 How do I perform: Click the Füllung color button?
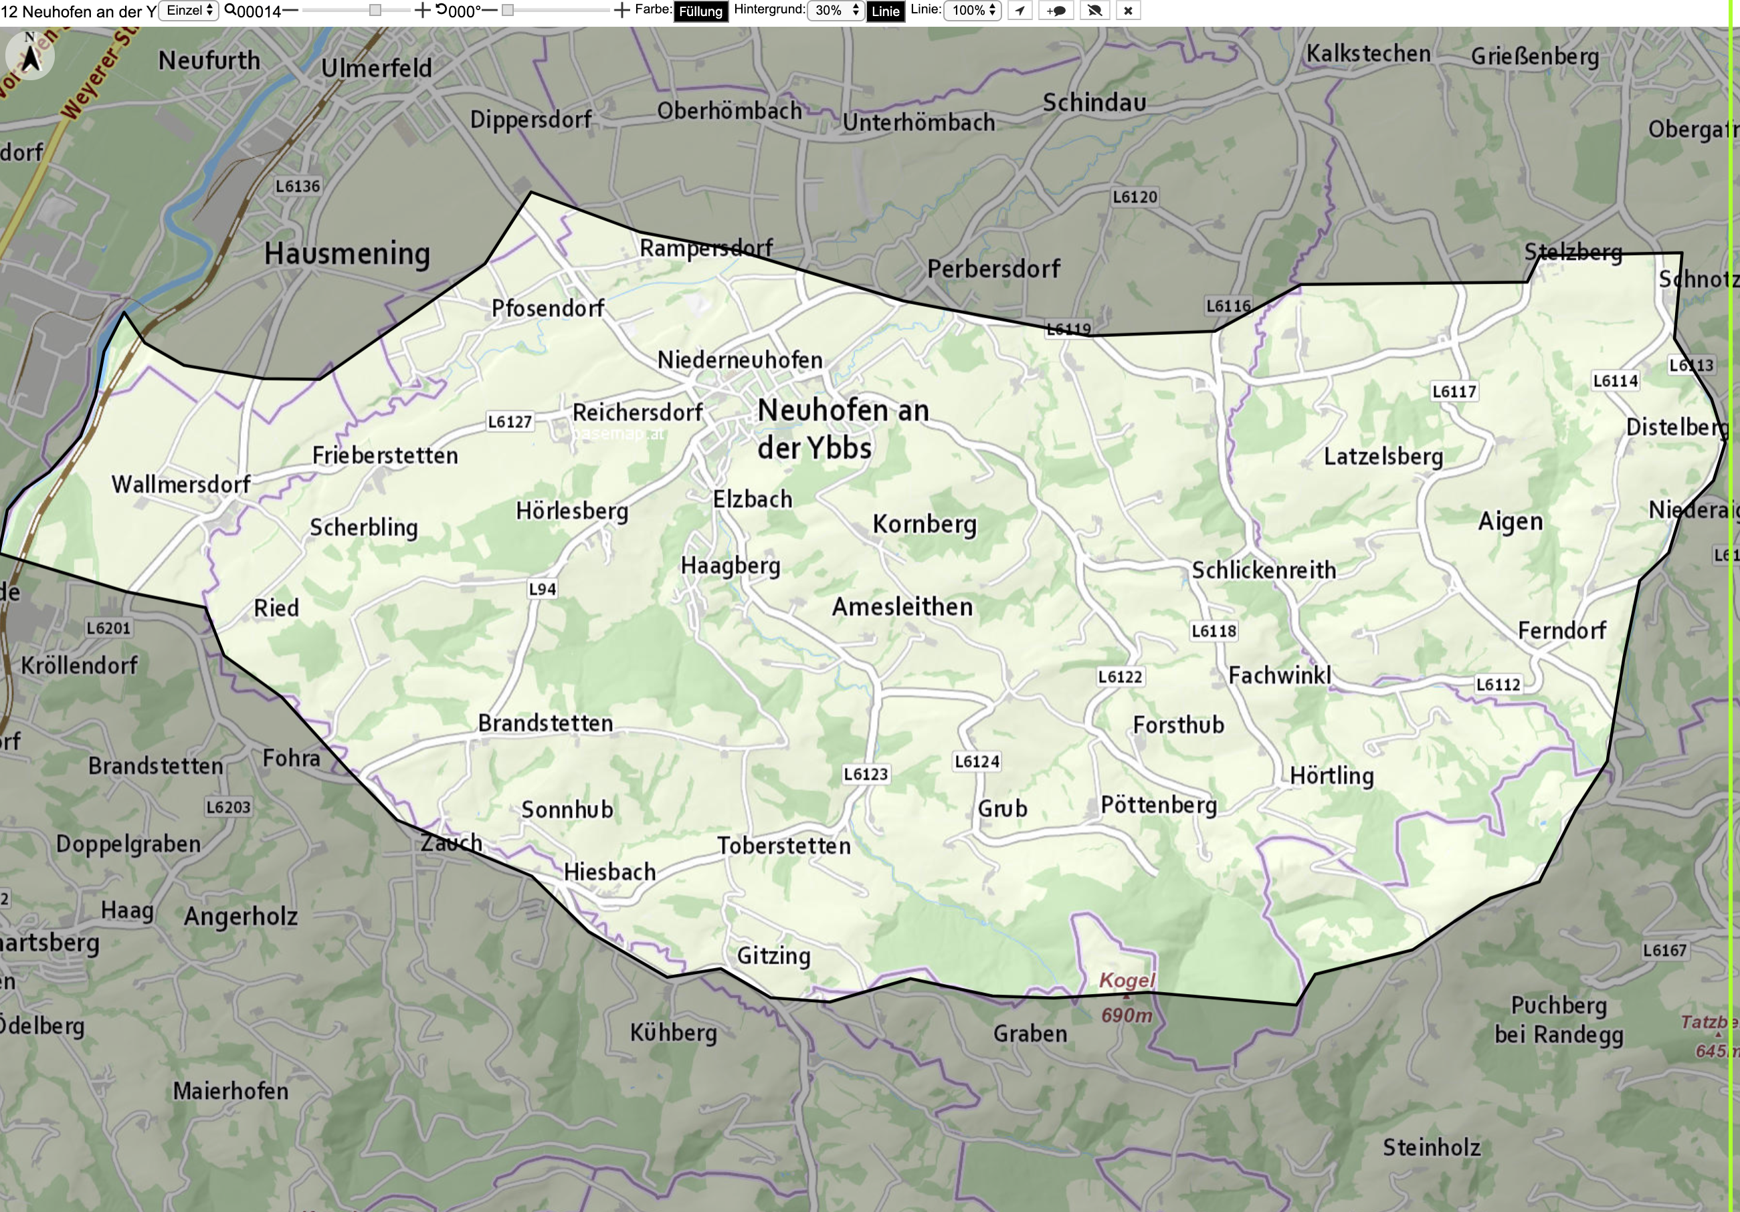point(701,11)
